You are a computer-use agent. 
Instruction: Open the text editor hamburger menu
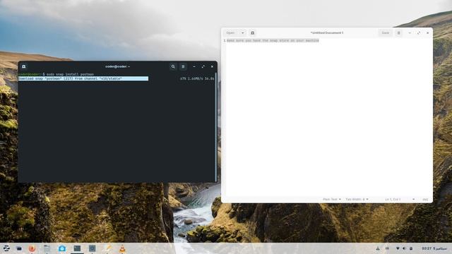pyautogui.click(x=398, y=33)
